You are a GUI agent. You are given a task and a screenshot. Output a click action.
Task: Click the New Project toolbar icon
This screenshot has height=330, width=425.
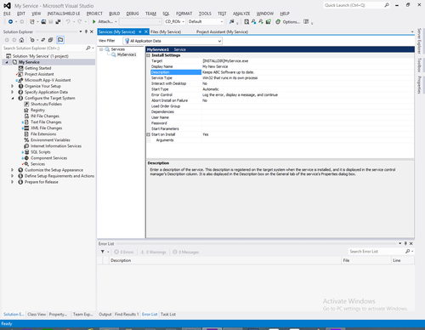click(x=32, y=21)
